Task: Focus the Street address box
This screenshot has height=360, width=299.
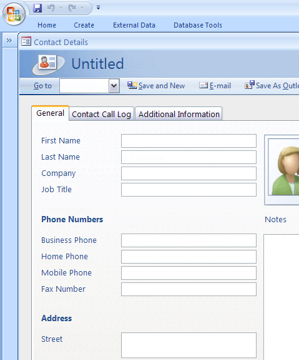Action: coord(189,346)
